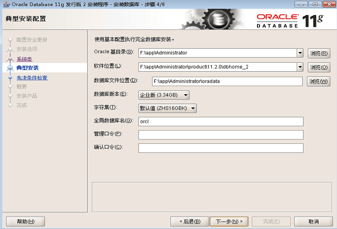The height and width of the screenshot is (229, 337).
Task: Click 浏览(O) for the software location
Action: point(319,67)
